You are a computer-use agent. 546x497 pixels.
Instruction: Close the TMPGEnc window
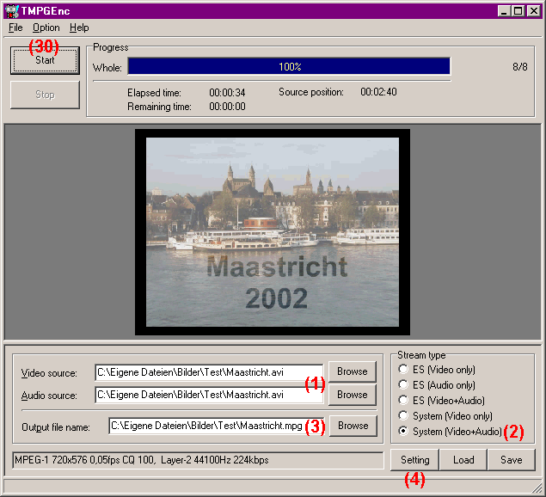click(x=533, y=11)
